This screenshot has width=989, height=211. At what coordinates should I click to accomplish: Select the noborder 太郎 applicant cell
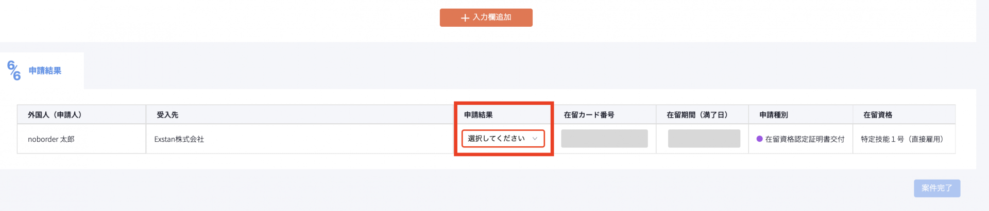[51, 139]
